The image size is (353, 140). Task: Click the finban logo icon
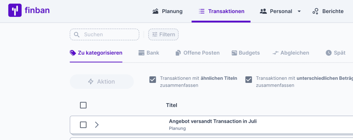(14, 11)
